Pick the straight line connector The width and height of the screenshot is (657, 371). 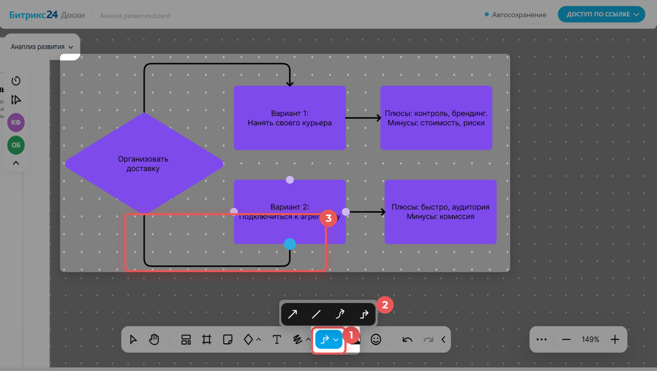316,314
